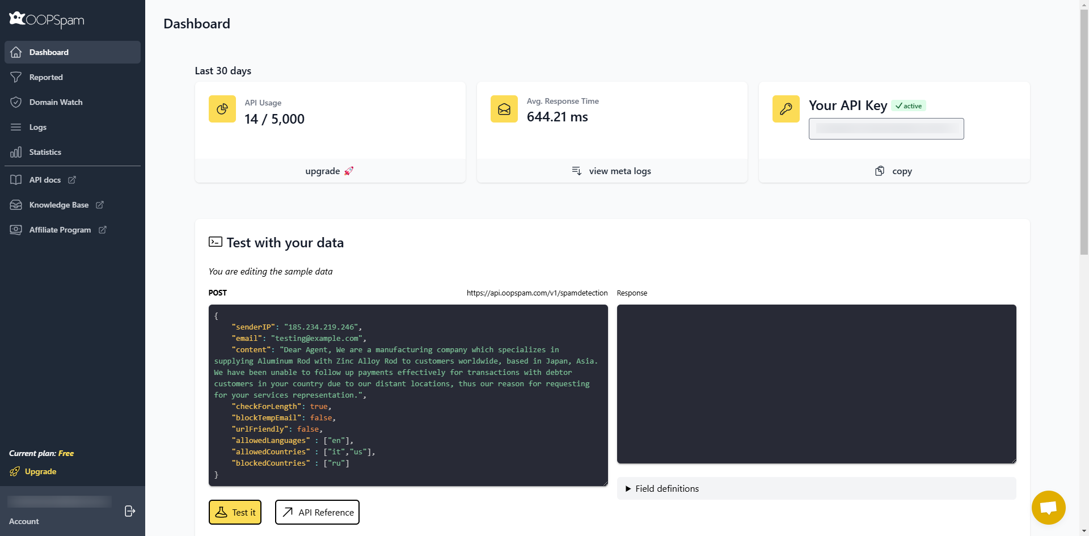Click the Avg. Response Time envelope icon
The image size is (1089, 536).
[504, 109]
